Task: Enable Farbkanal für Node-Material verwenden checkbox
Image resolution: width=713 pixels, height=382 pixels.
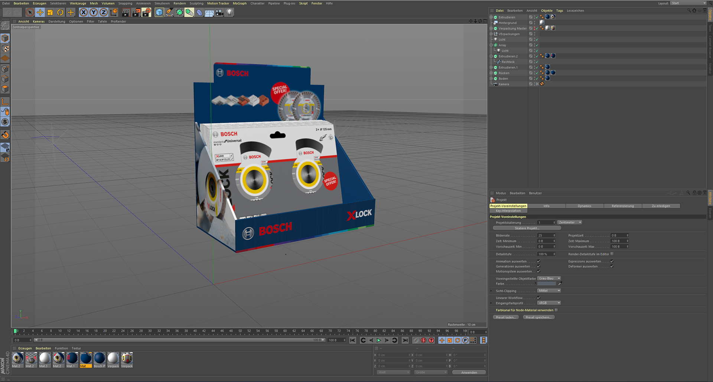Action: [x=556, y=310]
